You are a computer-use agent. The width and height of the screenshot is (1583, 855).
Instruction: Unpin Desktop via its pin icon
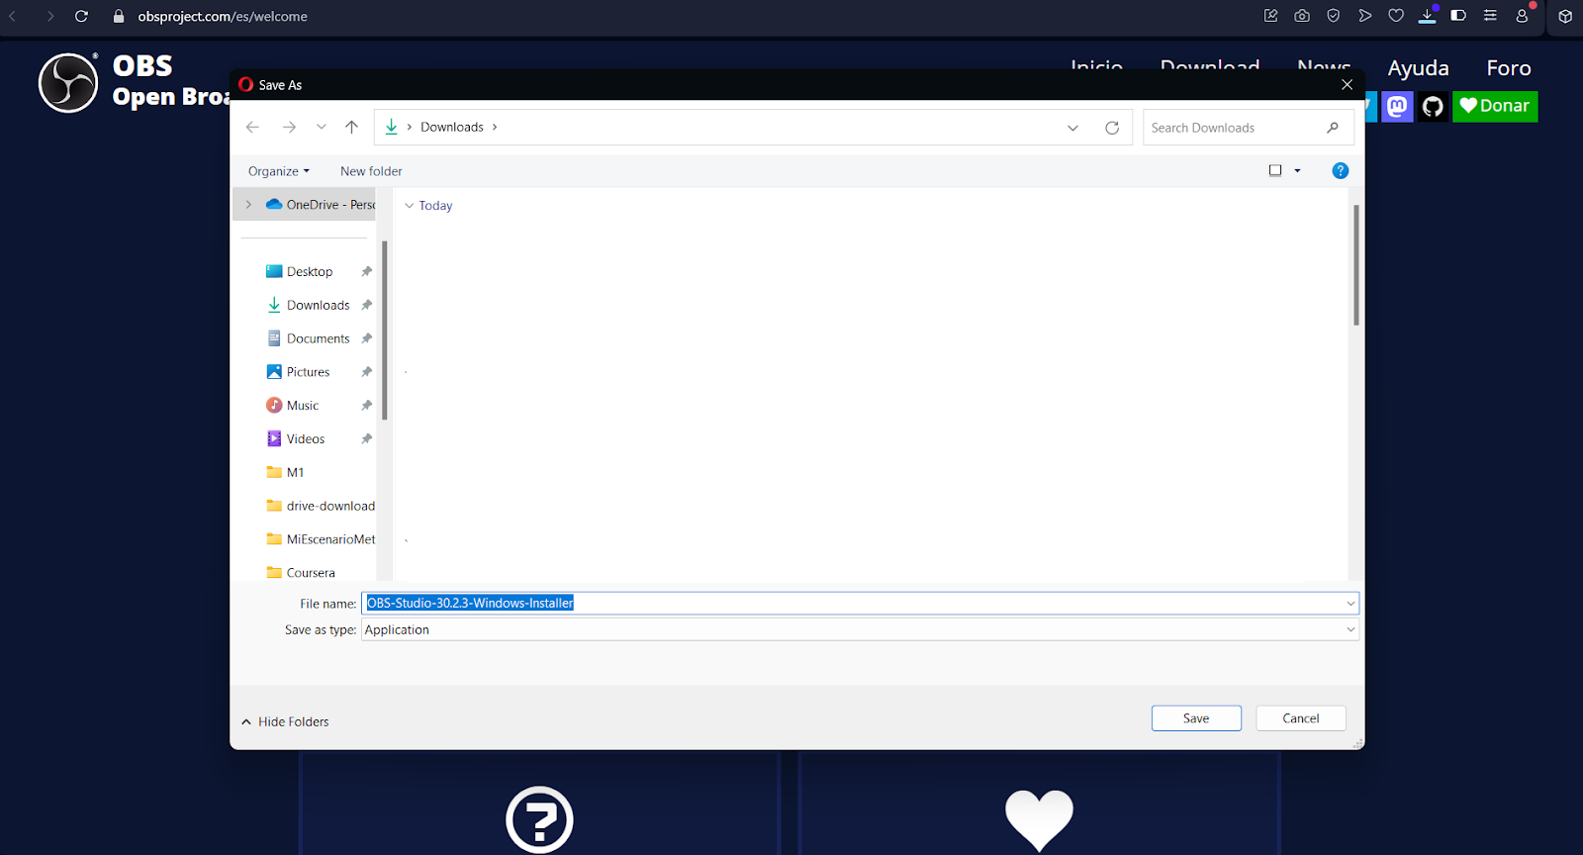tap(366, 271)
